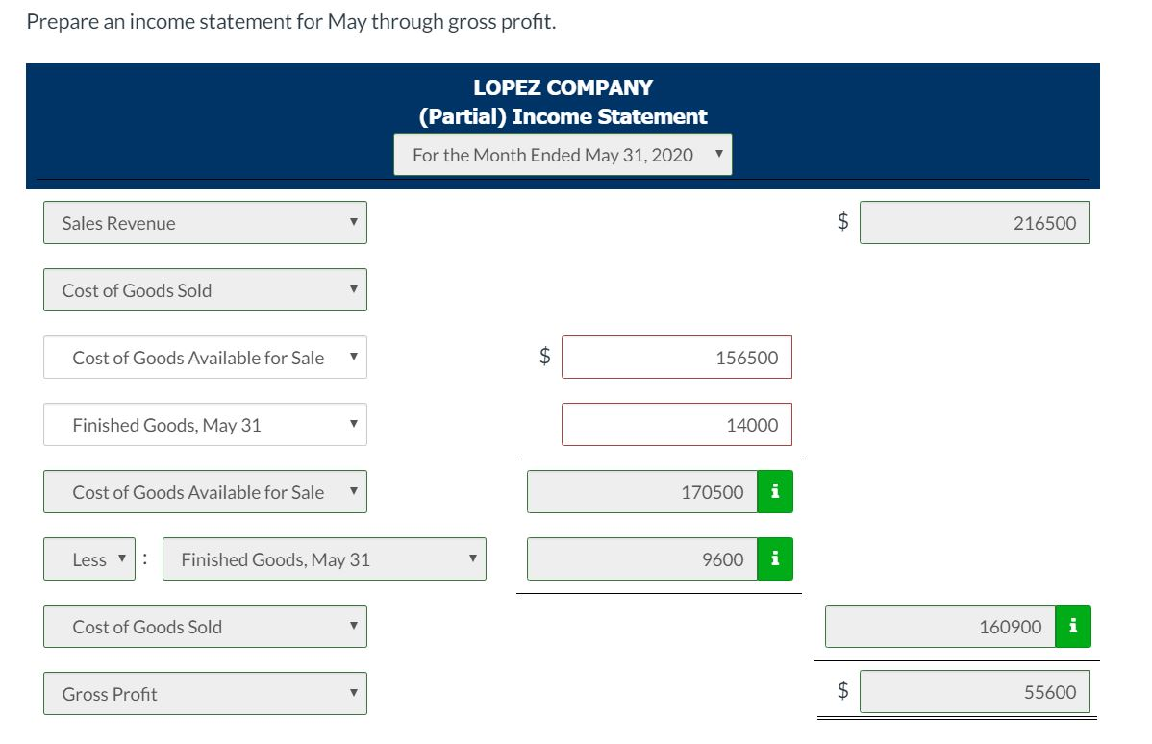Click the Gross Profit amount of 55600
This screenshot has height=744, width=1152.
pyautogui.click(x=975, y=691)
